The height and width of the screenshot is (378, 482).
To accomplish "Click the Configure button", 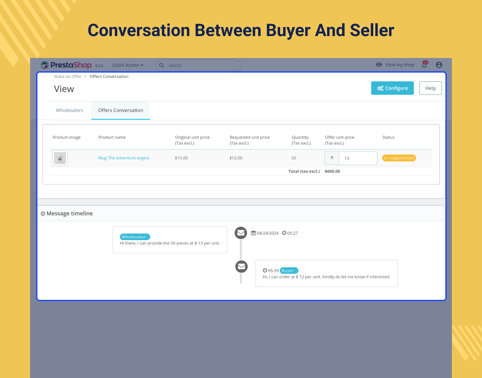I will [392, 88].
